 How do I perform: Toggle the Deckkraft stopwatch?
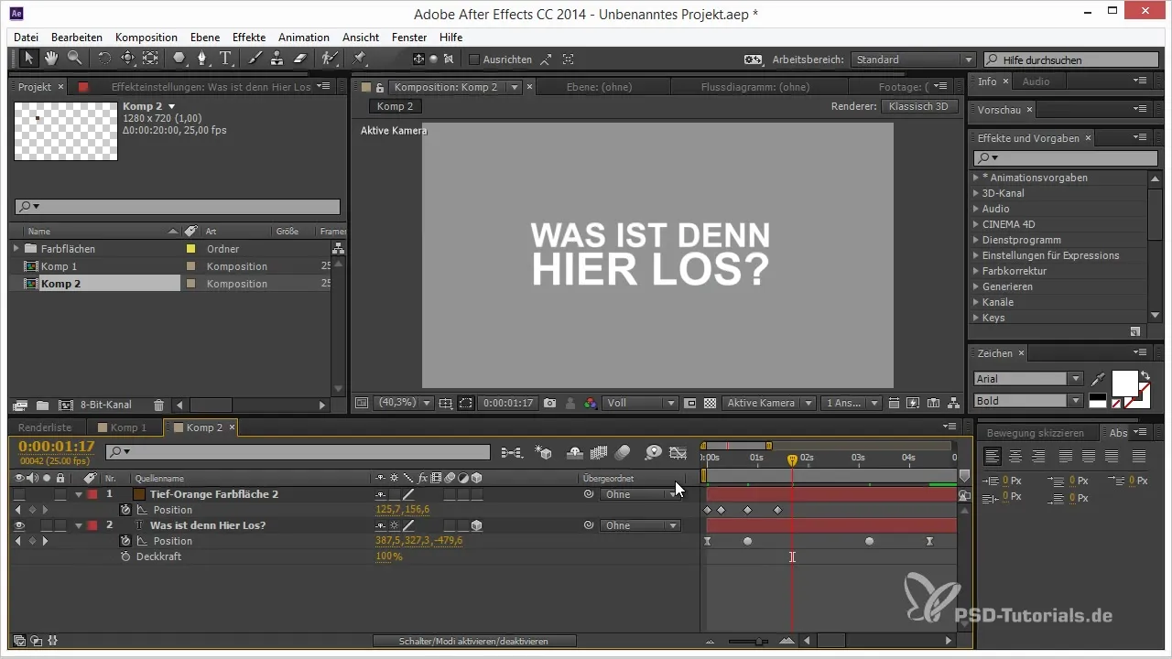point(125,556)
